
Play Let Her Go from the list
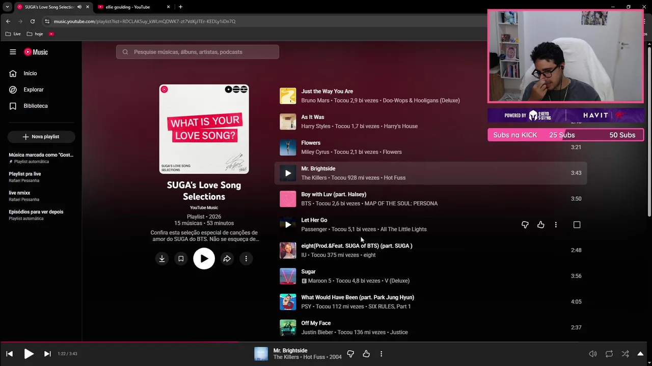(x=288, y=225)
